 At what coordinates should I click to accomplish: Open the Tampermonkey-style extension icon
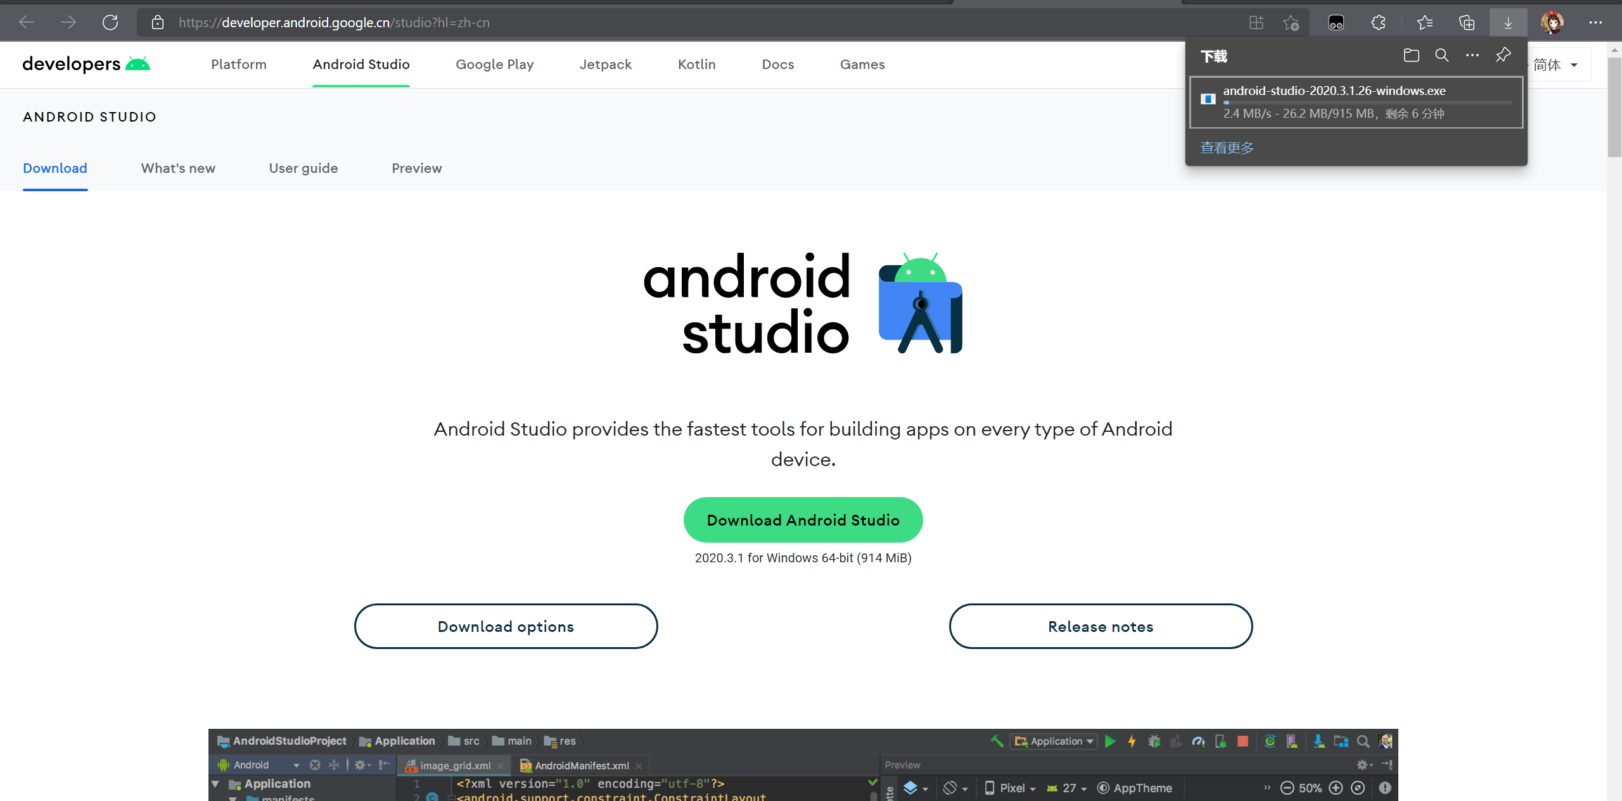[1336, 23]
